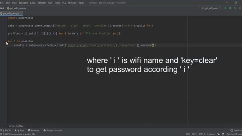Open the Event Log
The image size is (242, 136).
[236, 130]
